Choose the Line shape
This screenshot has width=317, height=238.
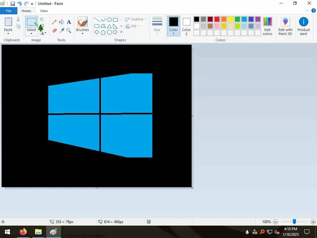97,20
